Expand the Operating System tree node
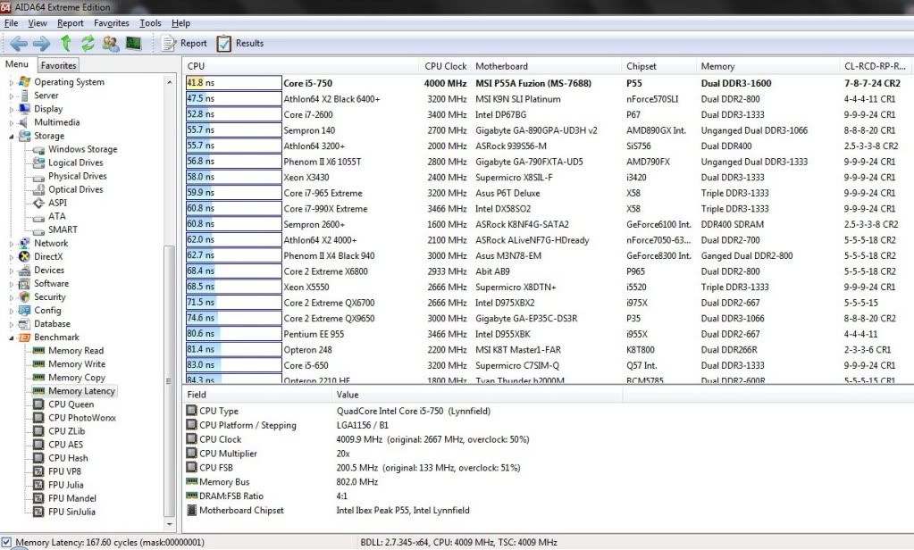The height and width of the screenshot is (550, 914). tap(11, 83)
